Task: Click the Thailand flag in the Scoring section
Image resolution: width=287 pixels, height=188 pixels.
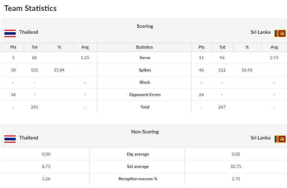Action: coord(10,33)
